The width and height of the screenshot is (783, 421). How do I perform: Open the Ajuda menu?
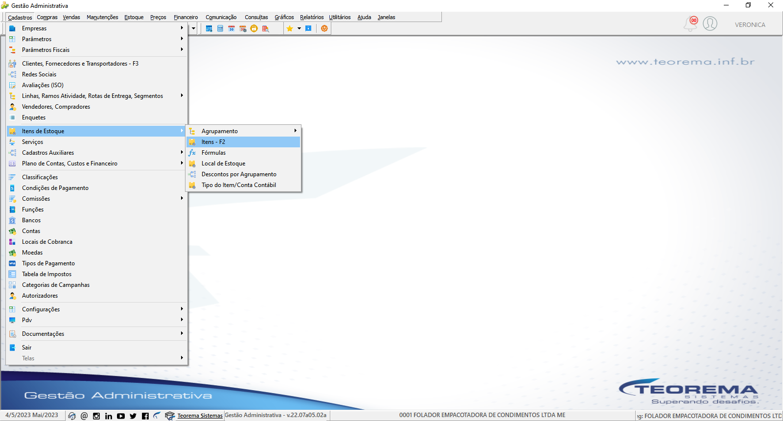tap(364, 17)
